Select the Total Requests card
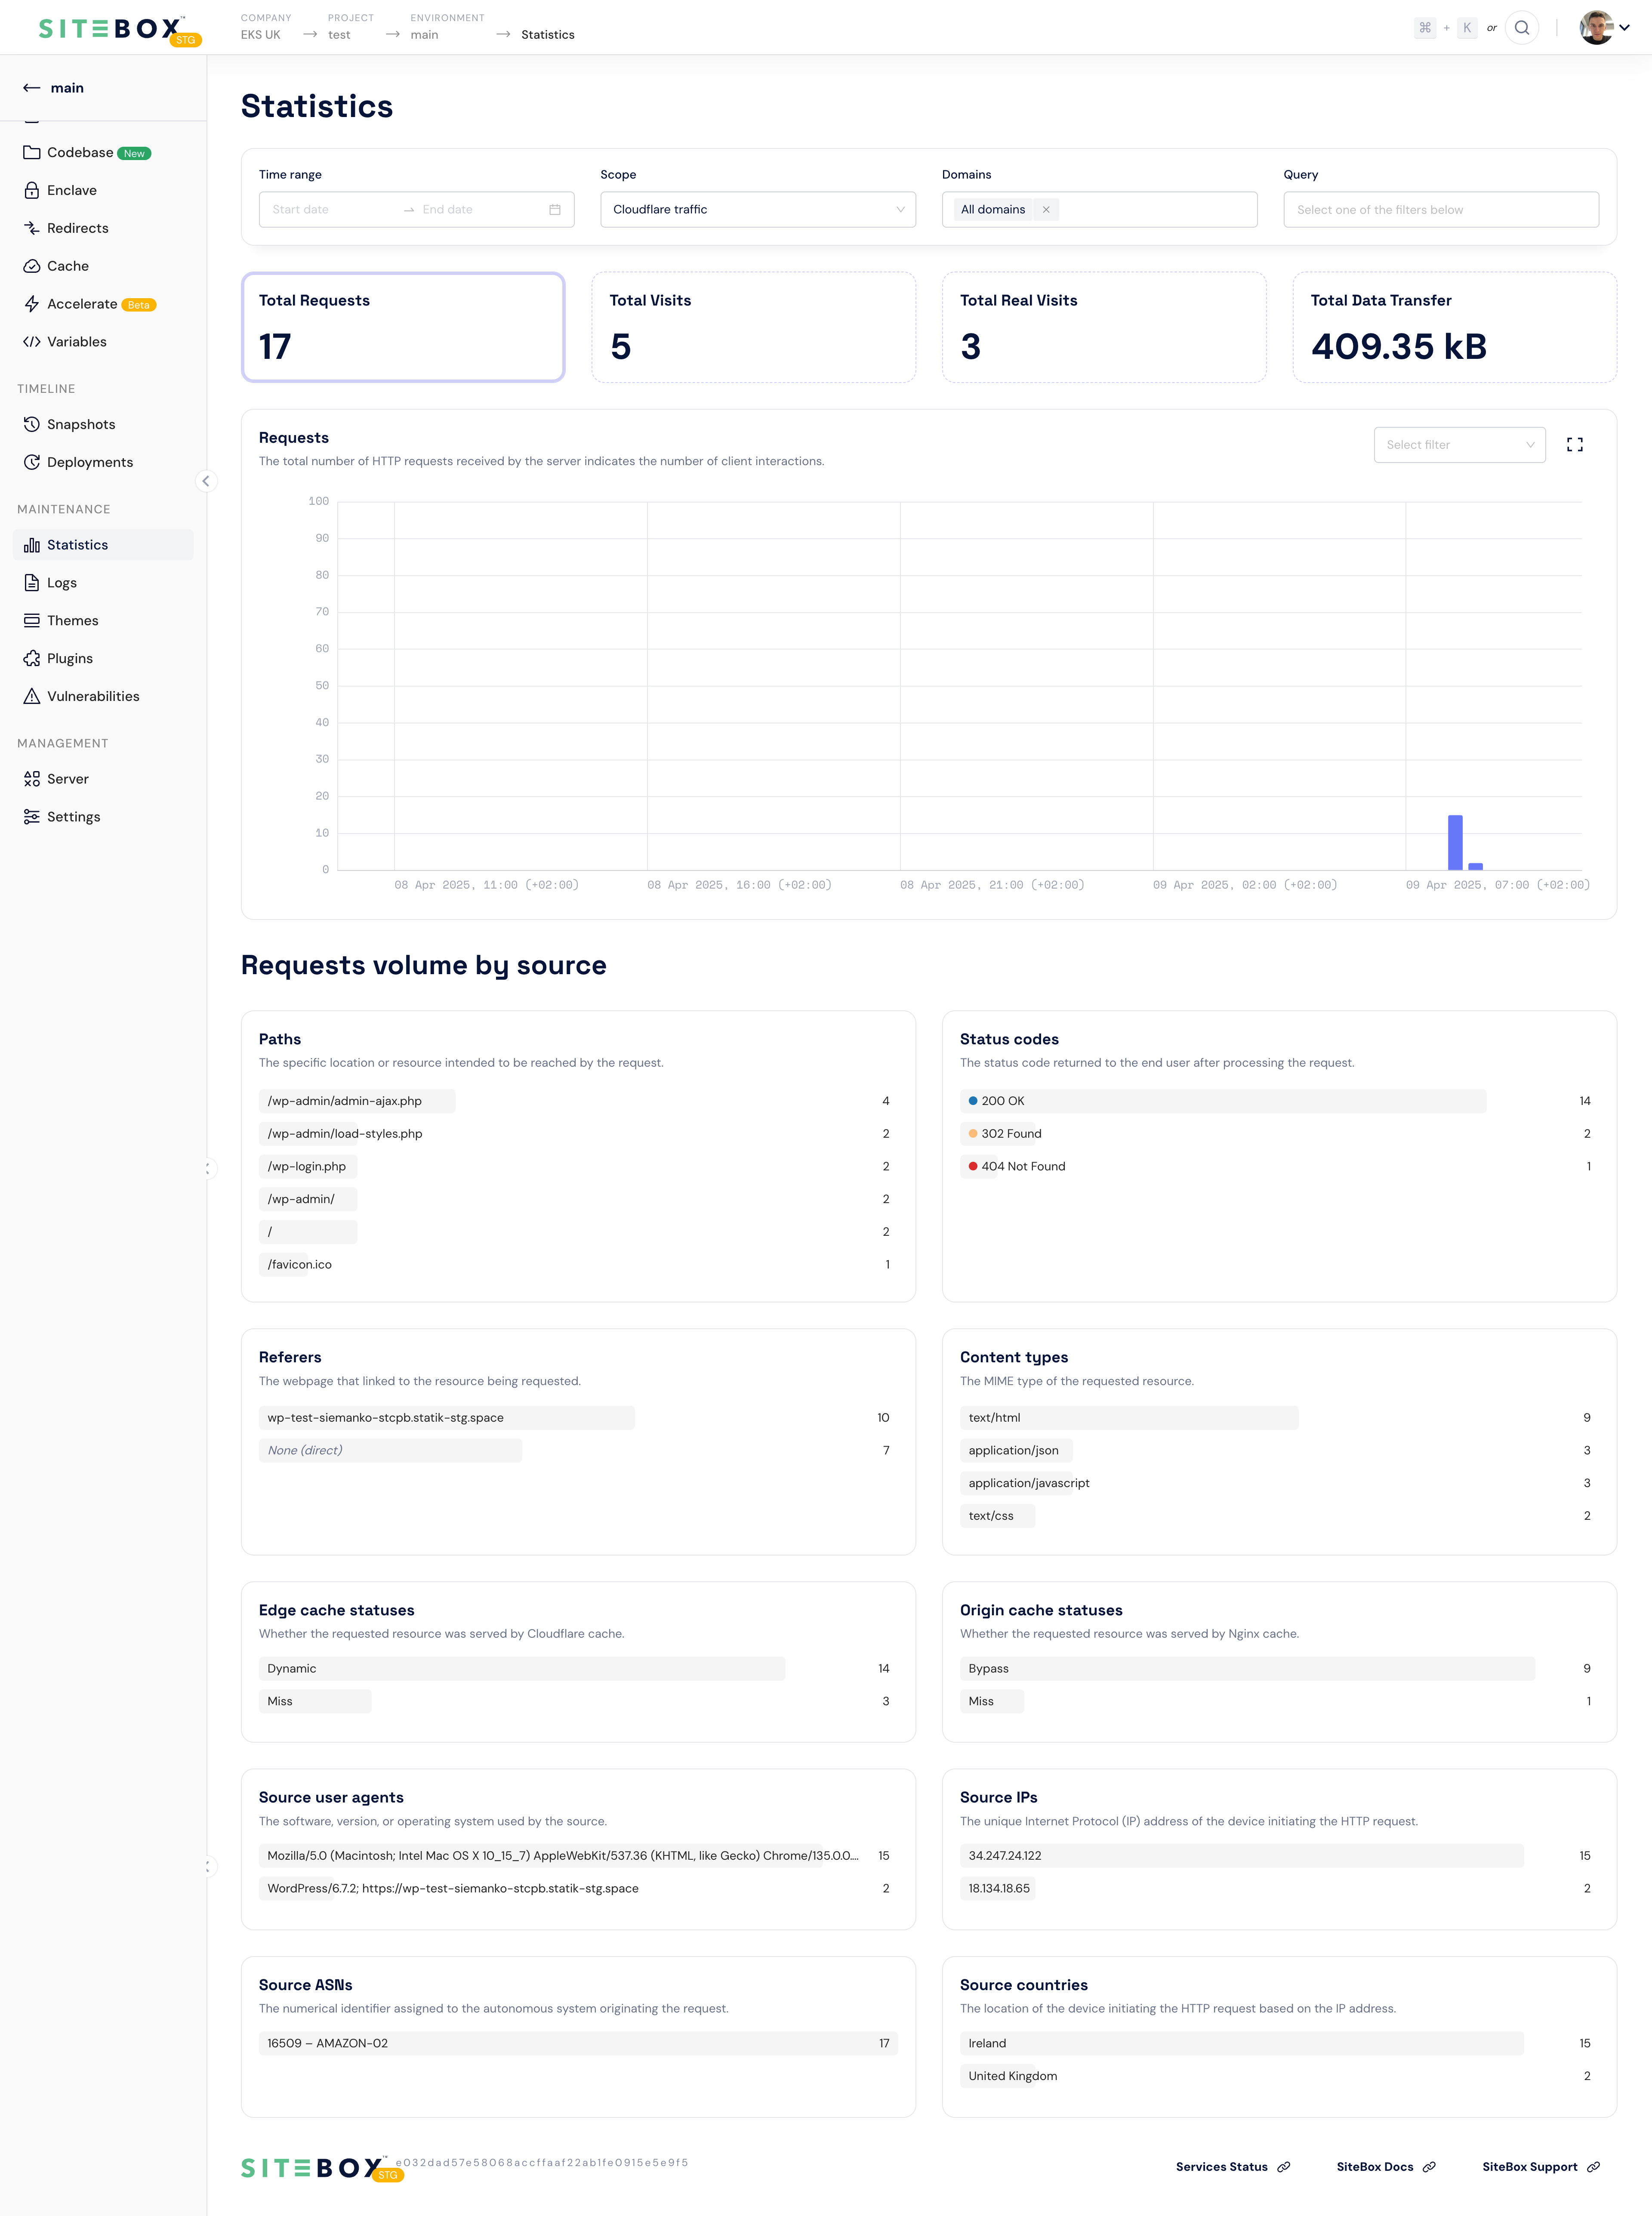Viewport: 1652px width, 2216px height. pyautogui.click(x=403, y=327)
